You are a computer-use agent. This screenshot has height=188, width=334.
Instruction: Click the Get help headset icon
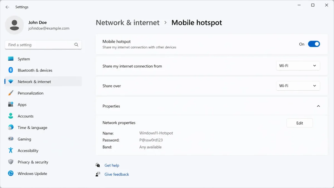click(98, 165)
